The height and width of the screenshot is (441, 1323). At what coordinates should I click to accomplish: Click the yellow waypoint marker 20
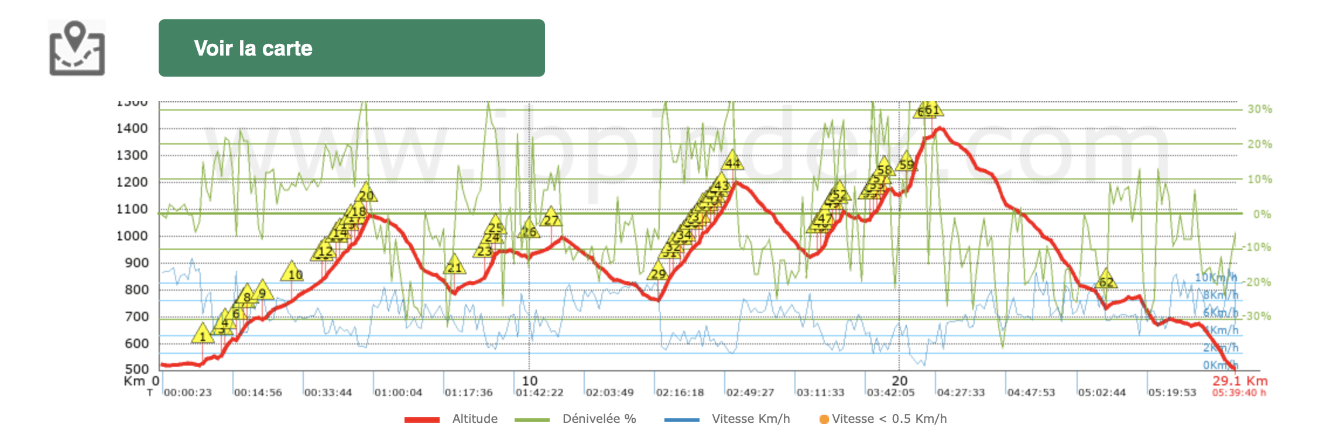tap(366, 194)
